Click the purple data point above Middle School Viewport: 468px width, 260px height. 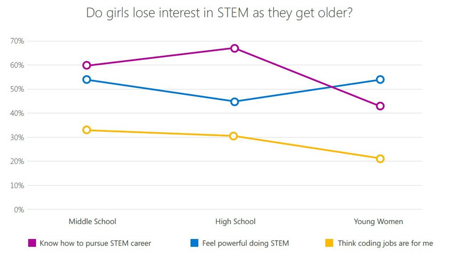(x=87, y=65)
